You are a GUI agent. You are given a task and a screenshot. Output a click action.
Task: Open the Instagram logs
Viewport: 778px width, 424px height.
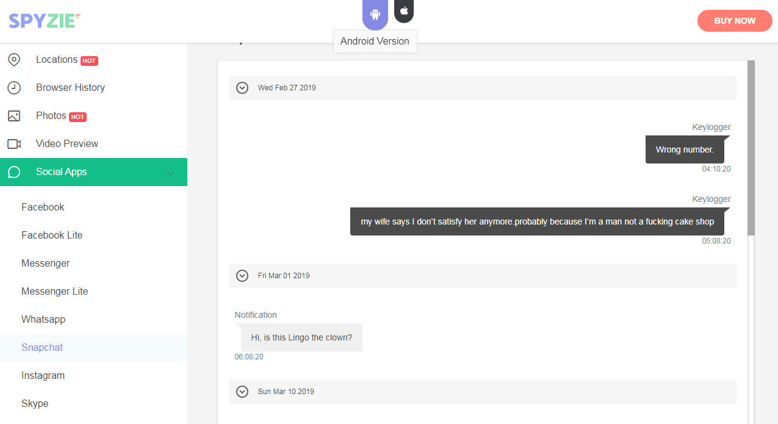pyautogui.click(x=43, y=376)
